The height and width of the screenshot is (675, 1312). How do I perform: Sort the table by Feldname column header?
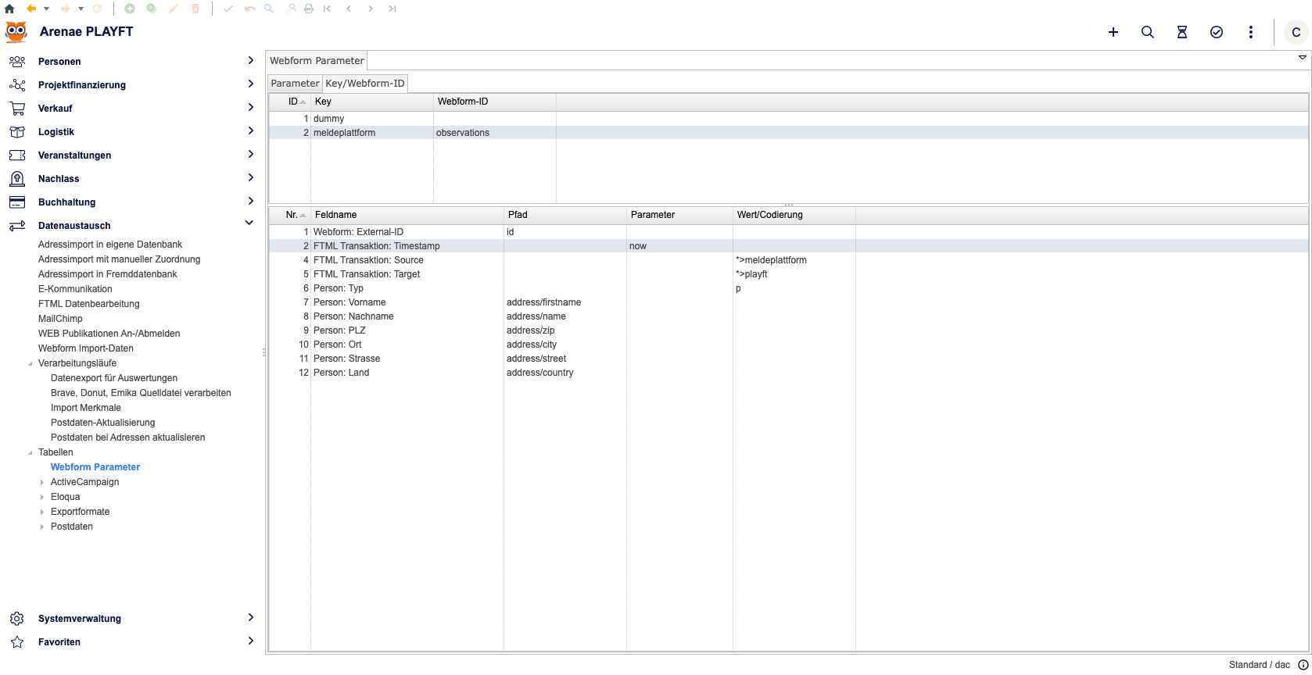click(x=336, y=215)
